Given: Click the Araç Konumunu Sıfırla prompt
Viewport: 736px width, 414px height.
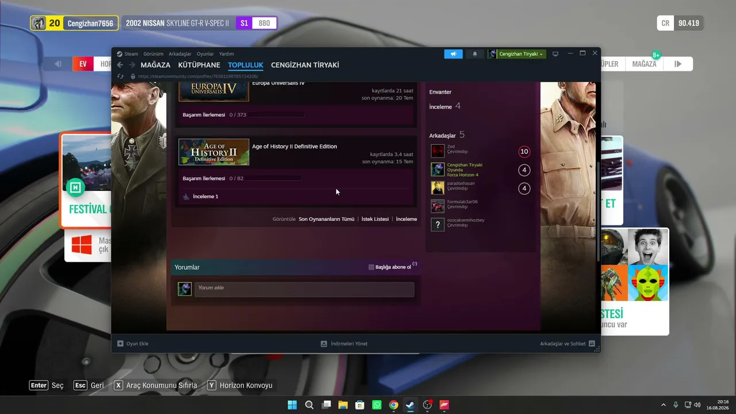Looking at the screenshot, I should pyautogui.click(x=155, y=385).
